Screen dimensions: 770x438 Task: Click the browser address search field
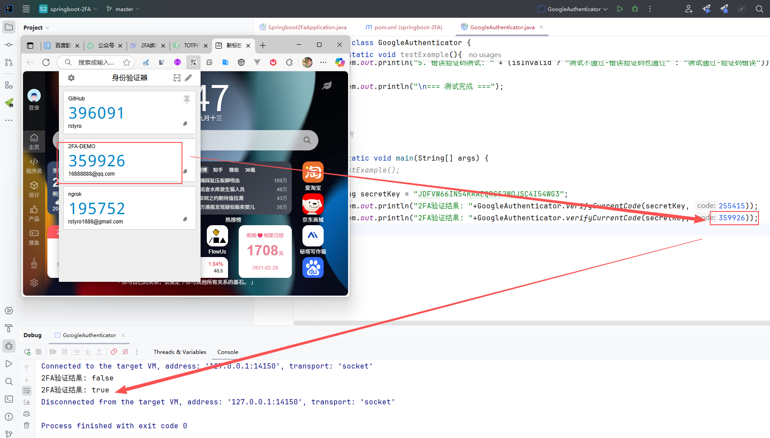point(96,62)
